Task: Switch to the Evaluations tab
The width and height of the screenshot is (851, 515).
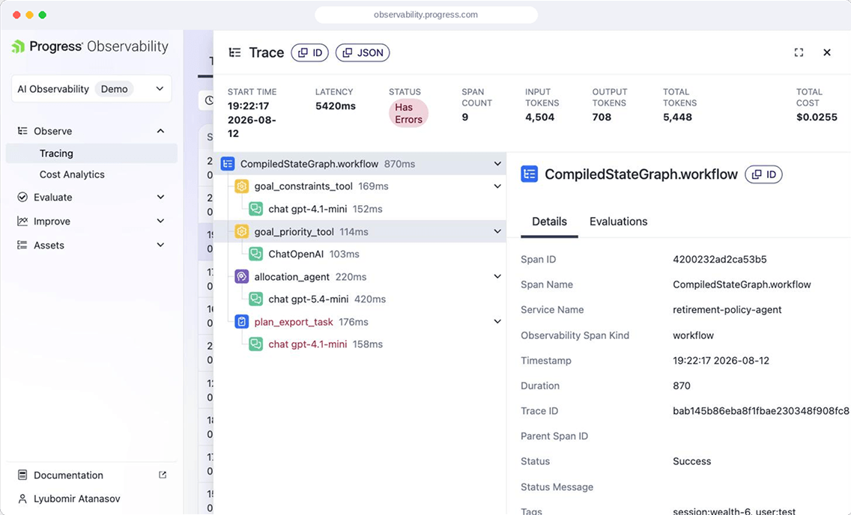Action: [618, 222]
